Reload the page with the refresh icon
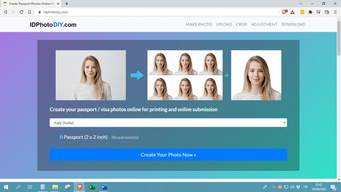341x192 pixels. 21,12
